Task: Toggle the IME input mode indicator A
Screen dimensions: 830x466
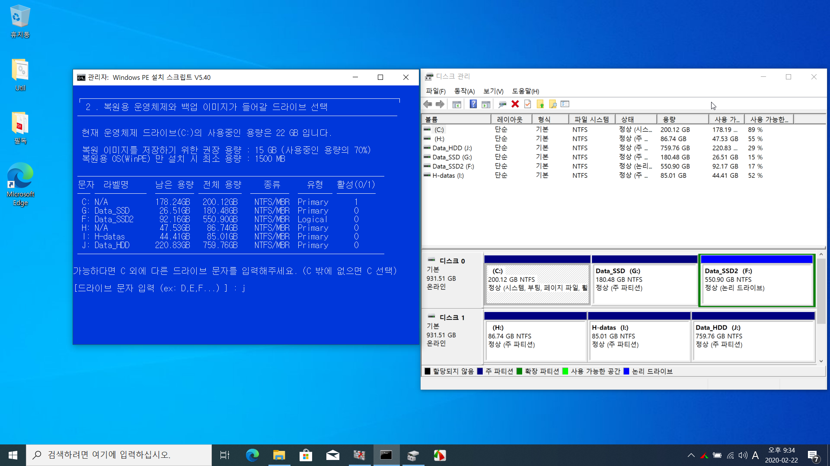Action: click(755, 455)
